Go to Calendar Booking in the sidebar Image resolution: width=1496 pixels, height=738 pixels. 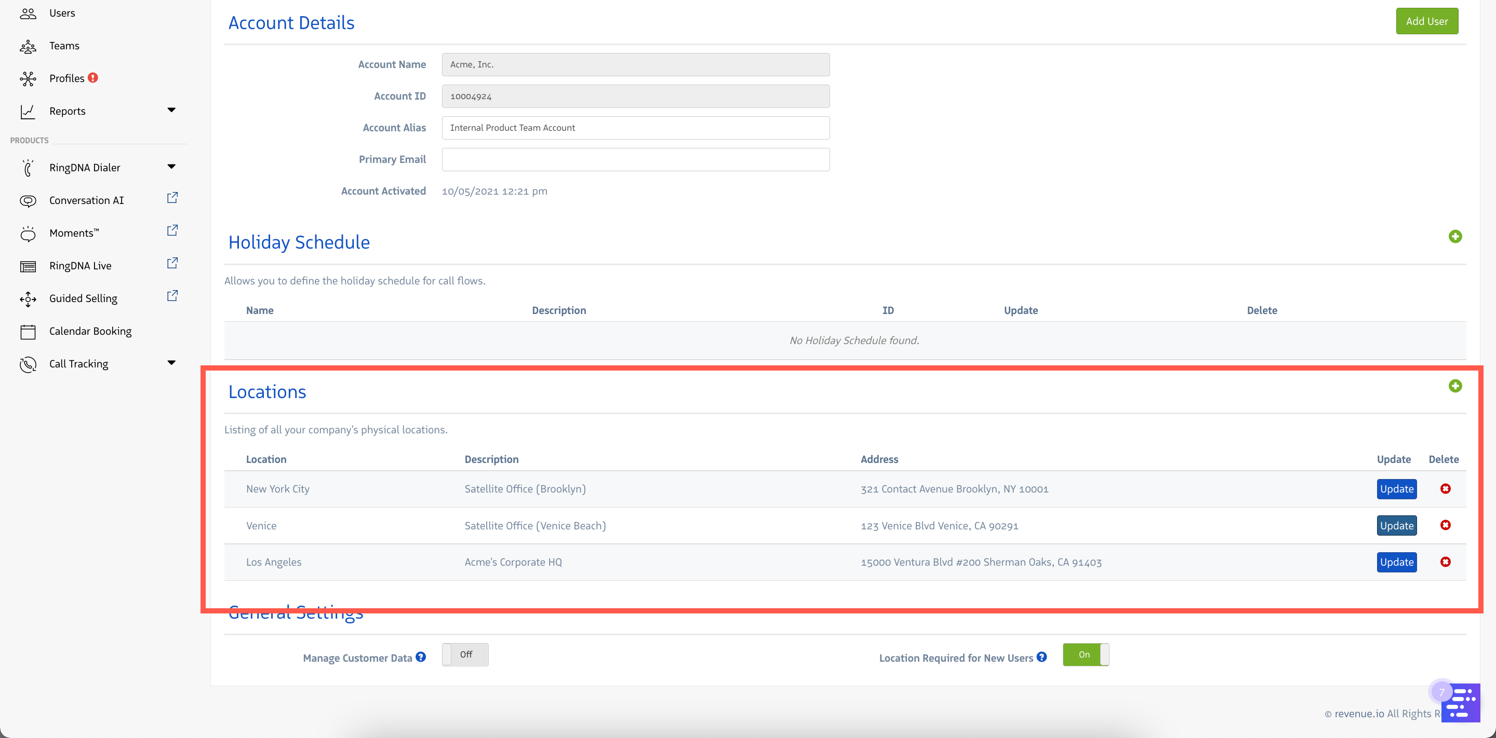90,331
